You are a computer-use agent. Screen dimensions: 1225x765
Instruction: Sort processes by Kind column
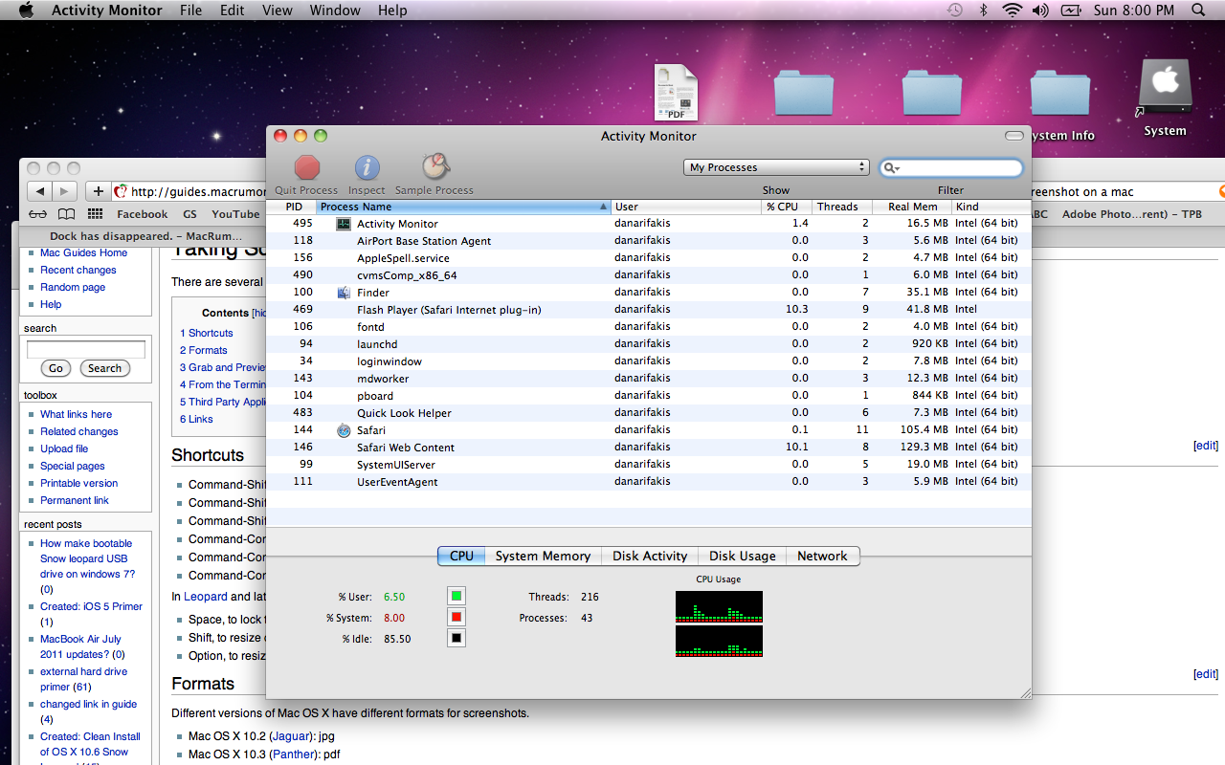click(x=991, y=207)
